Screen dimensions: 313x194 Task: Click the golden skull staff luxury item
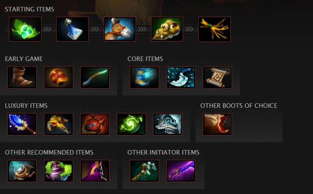click(59, 124)
